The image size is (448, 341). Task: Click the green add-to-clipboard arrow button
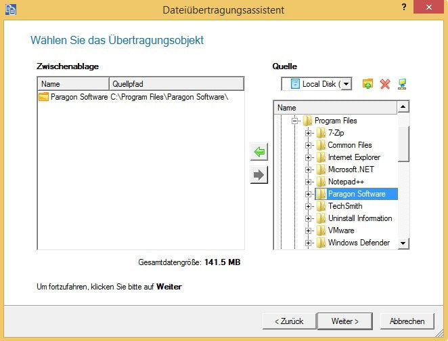pyautogui.click(x=259, y=151)
